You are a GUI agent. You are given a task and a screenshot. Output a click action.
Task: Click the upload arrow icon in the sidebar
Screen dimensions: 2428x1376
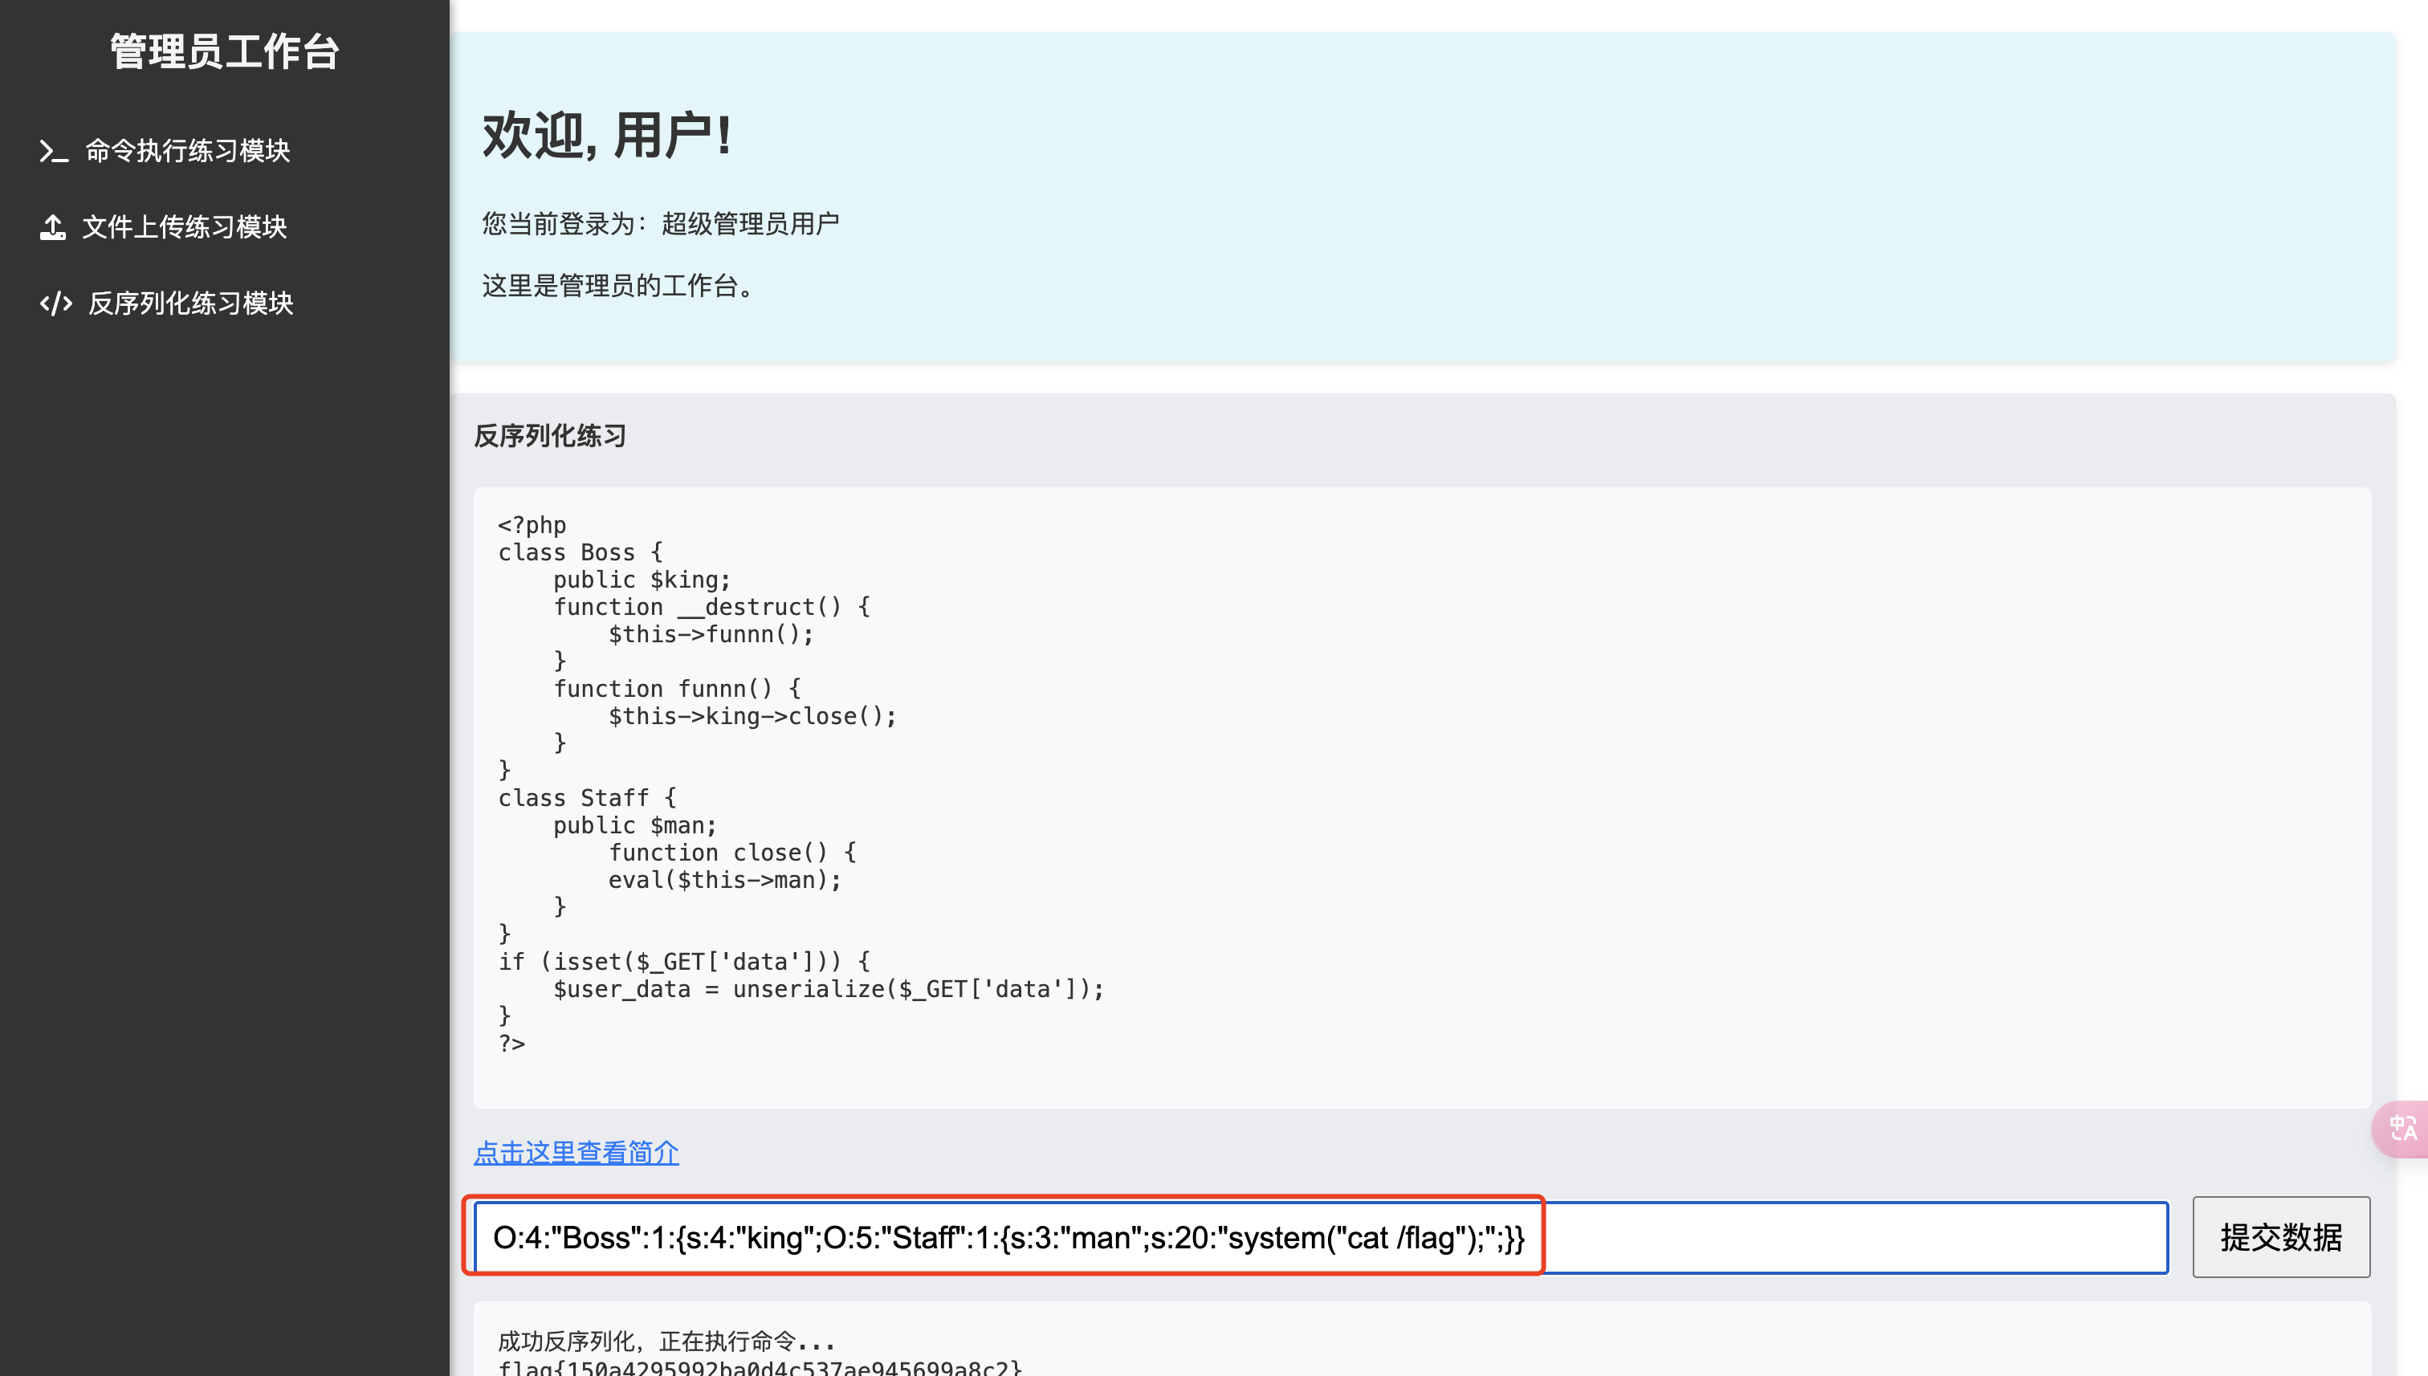tap(53, 227)
